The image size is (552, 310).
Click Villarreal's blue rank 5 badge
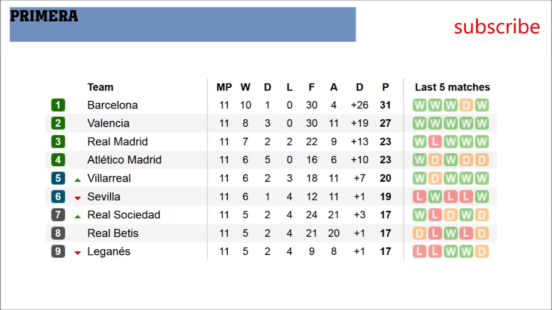[x=58, y=178]
